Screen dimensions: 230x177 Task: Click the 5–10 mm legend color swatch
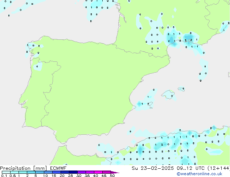click(40, 172)
